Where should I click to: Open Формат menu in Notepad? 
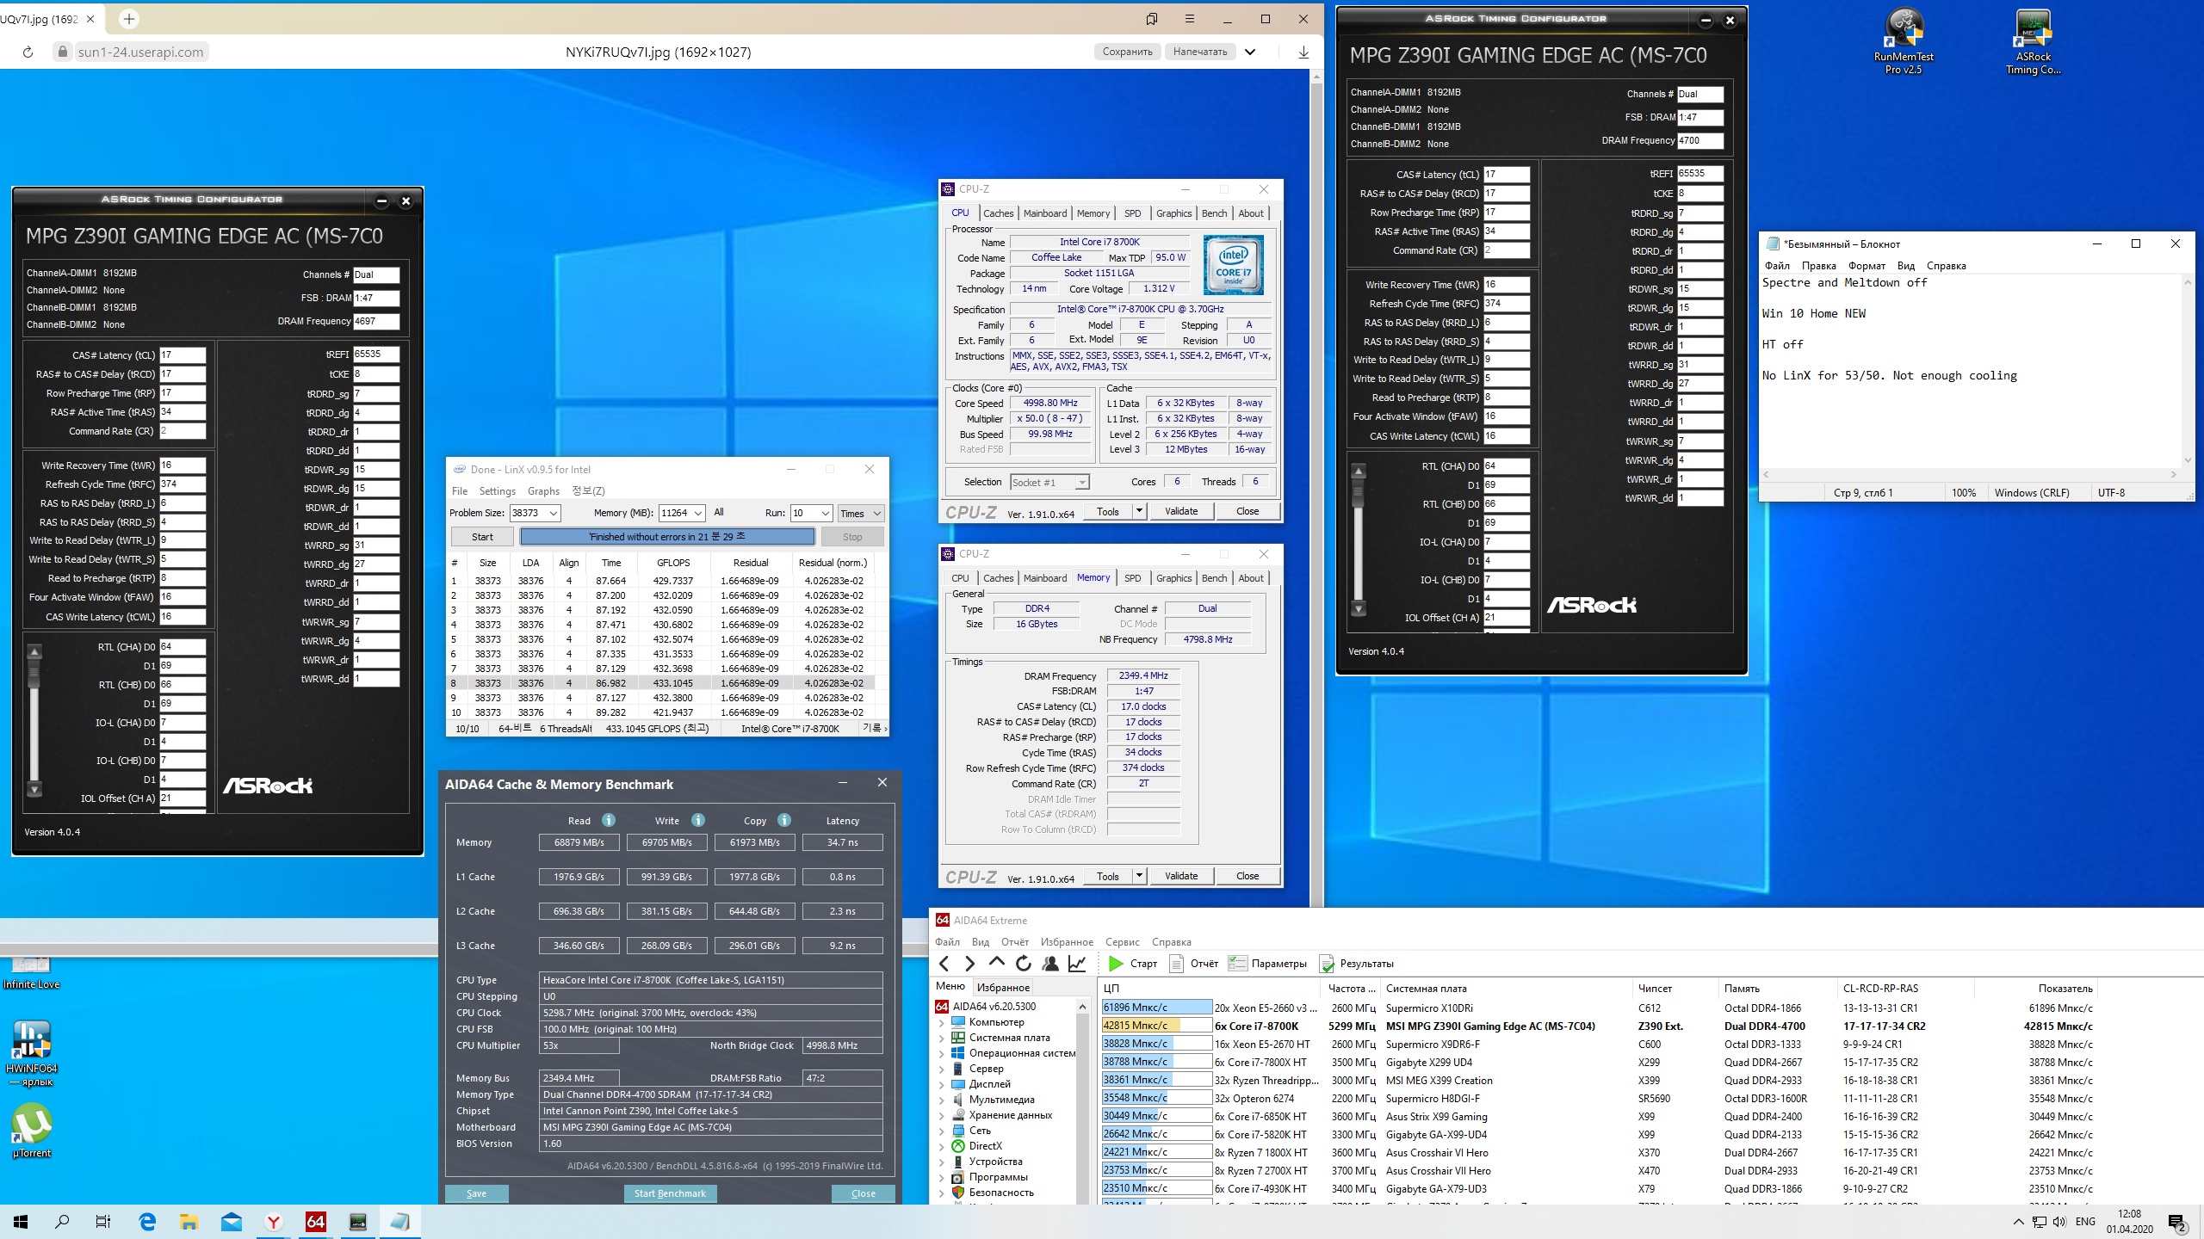pos(1867,265)
